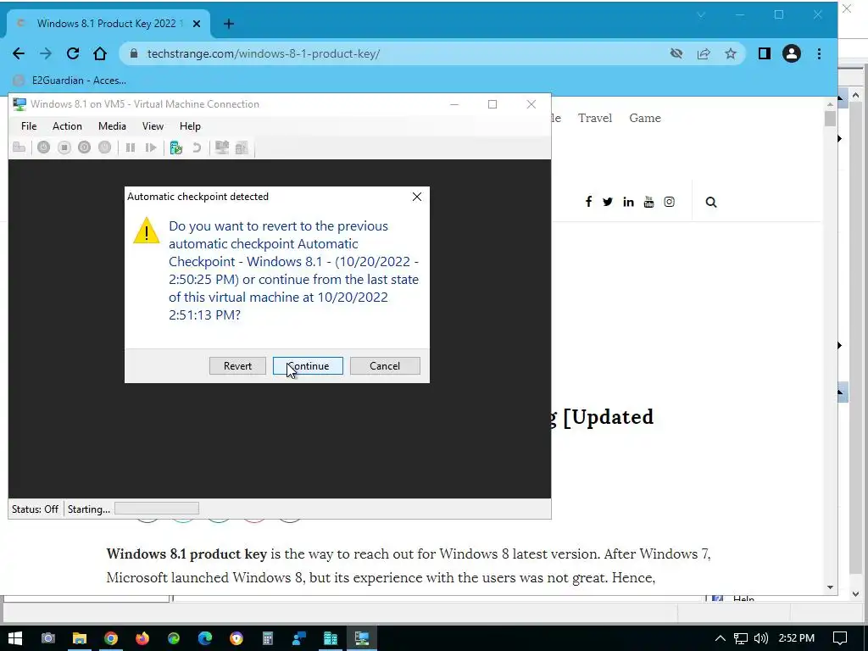
Task: Open File Explorer from the taskbar
Action: coord(80,638)
